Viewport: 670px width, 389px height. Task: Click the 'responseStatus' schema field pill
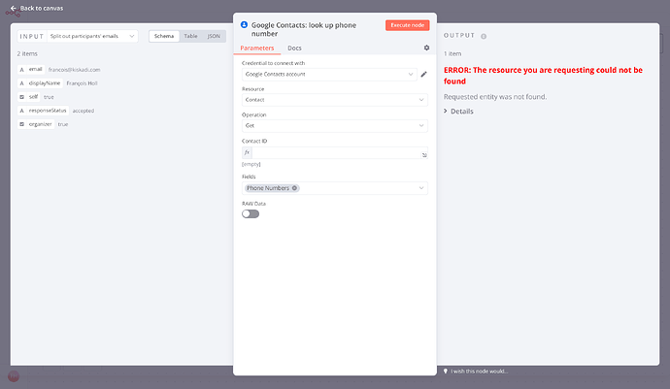(x=43, y=111)
